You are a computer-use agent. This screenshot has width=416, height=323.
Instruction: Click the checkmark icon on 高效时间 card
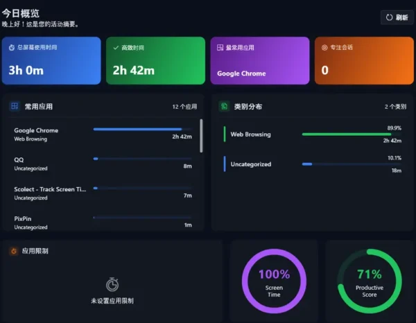[x=116, y=48]
